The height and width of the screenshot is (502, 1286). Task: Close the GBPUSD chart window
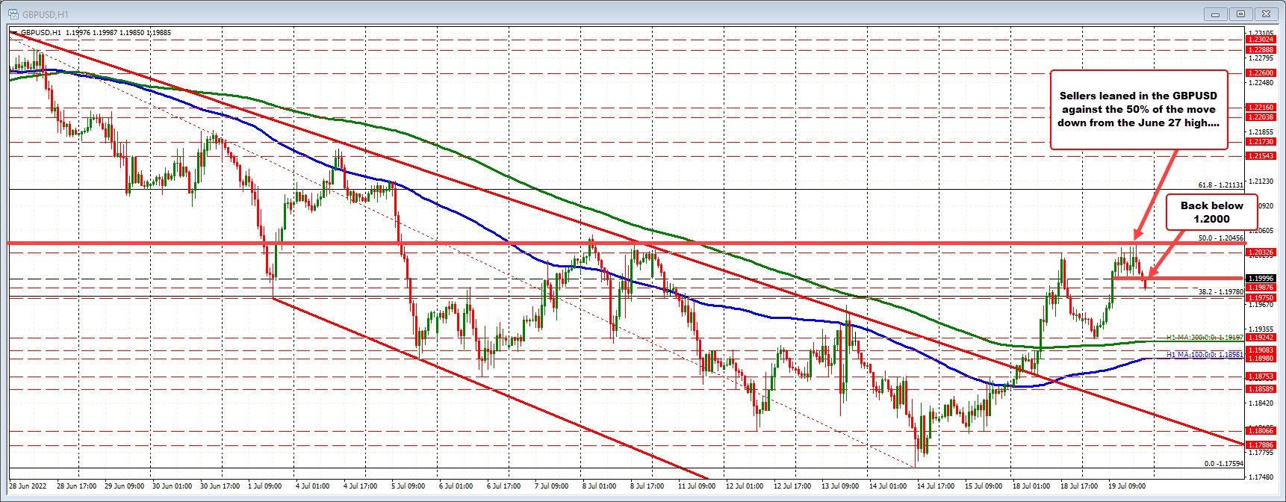(1265, 14)
